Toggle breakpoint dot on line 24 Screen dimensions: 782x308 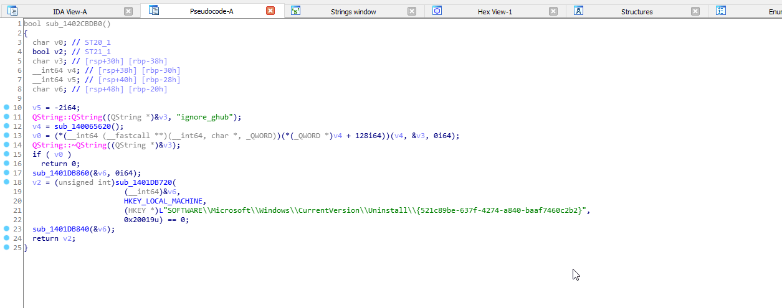(6, 238)
